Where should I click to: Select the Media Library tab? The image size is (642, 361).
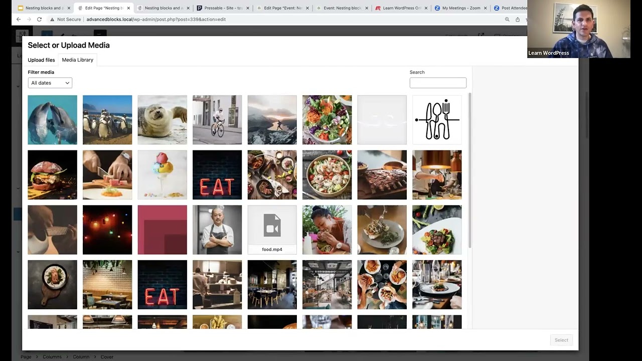(x=77, y=60)
